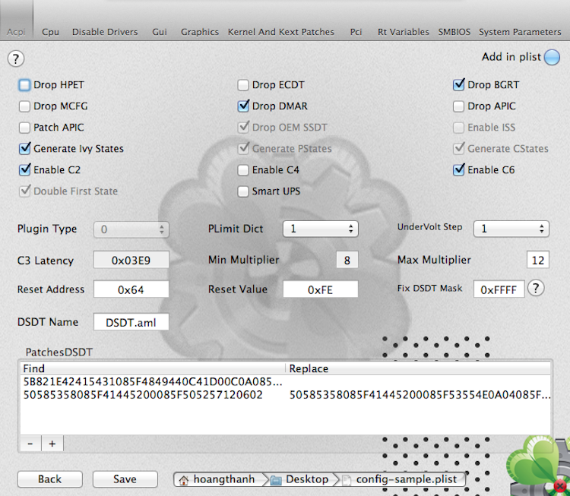The height and width of the screenshot is (496, 570).
Task: Select Find entry starting 5B821E42
Action: [153, 382]
